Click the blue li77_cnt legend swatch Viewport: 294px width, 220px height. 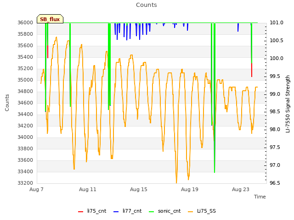[116, 212]
